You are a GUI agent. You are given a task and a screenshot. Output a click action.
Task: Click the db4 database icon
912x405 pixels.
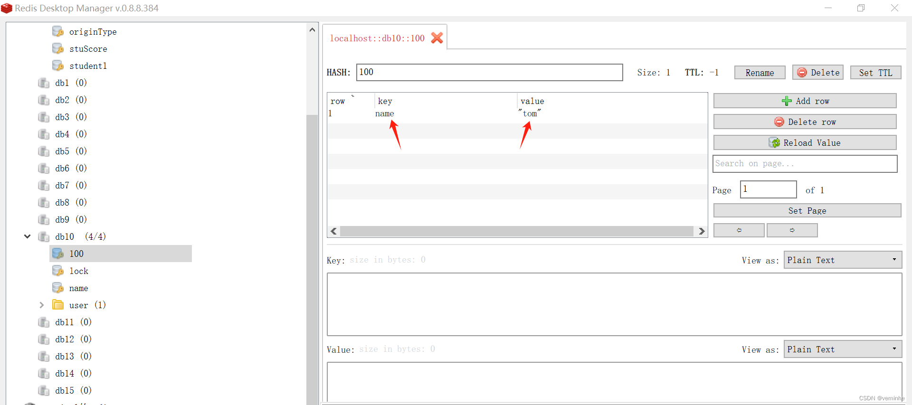[44, 134]
